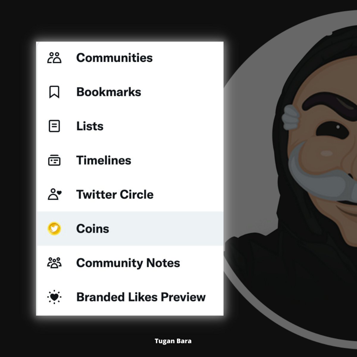Click the Tugan Bara credit text
The height and width of the screenshot is (357, 357).
pos(173,341)
